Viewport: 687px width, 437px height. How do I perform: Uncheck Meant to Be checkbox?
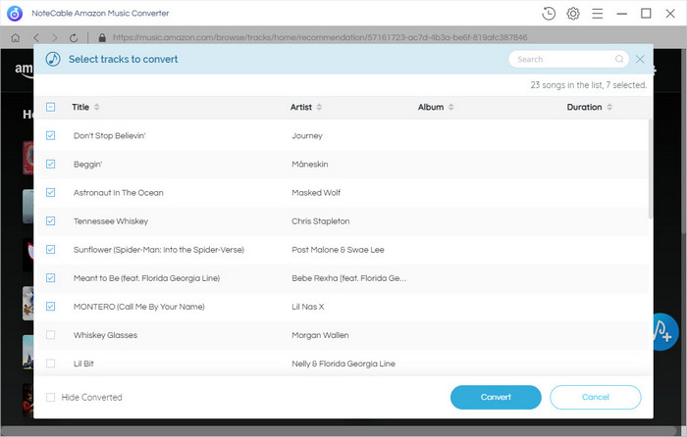(x=50, y=277)
